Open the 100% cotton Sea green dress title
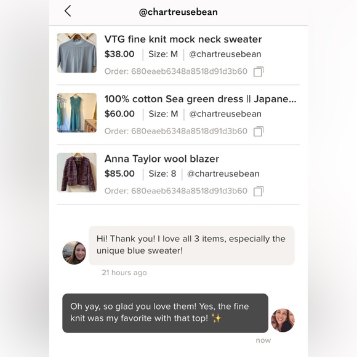This screenshot has width=357, height=357. 201,99
